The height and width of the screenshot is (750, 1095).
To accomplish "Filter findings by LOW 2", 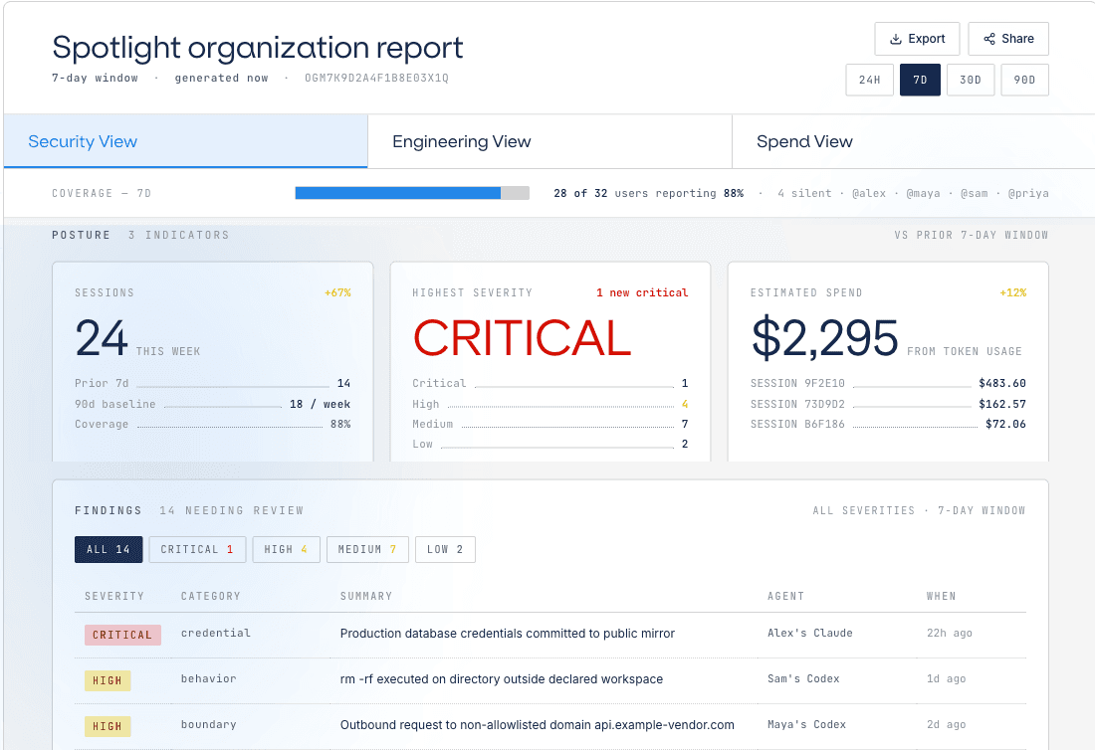I will tap(445, 550).
